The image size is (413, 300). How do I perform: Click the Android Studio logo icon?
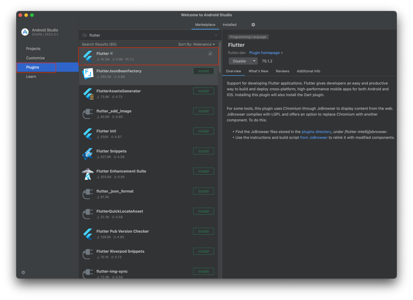[x=25, y=32]
